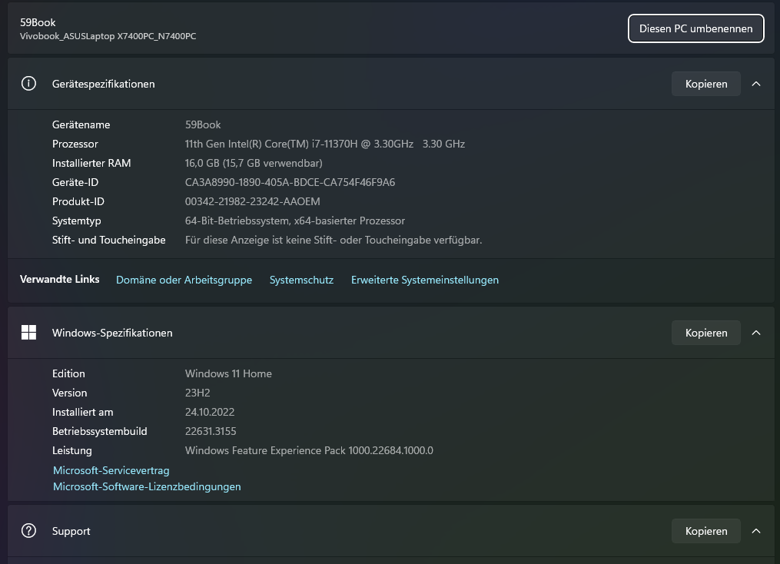Click the Prozessor label
This screenshot has width=780, height=564.
coord(75,144)
